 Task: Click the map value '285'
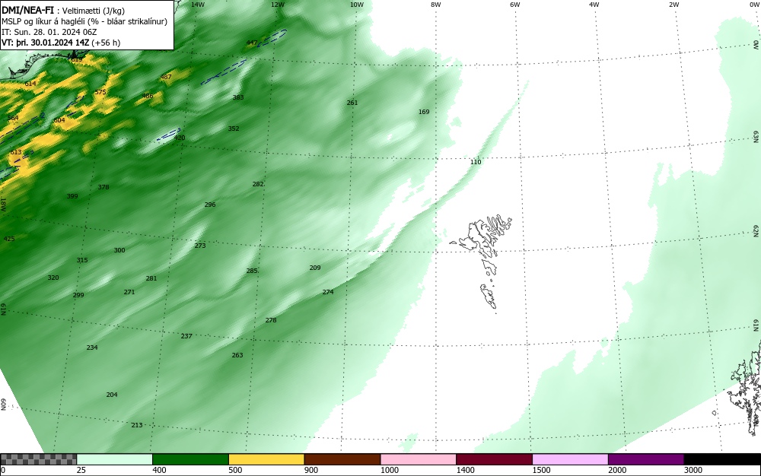[x=252, y=271]
